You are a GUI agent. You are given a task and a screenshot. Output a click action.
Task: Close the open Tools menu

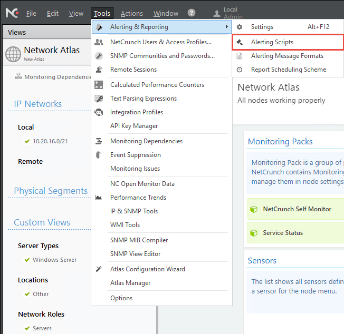[x=102, y=13]
